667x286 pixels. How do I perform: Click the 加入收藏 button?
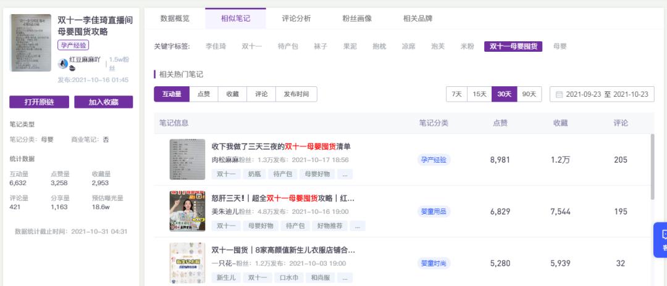point(103,102)
